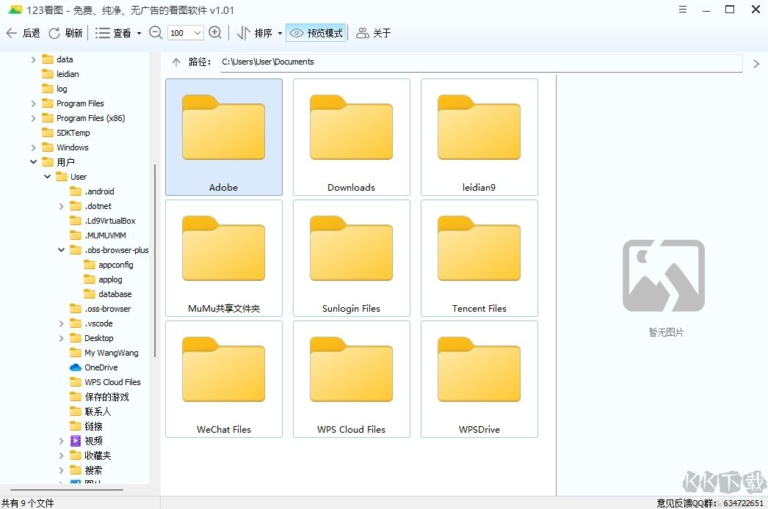Select the MuMu共享文件夹 folder thumbnail
The height and width of the screenshot is (509, 768).
click(224, 258)
